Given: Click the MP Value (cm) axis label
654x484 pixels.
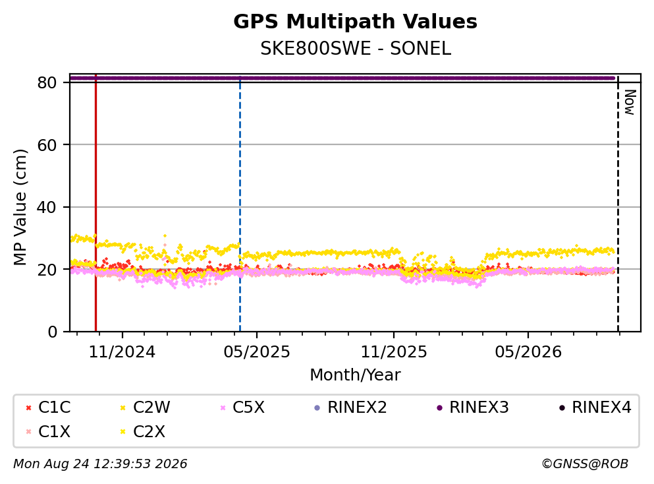Looking at the screenshot, I should pyautogui.click(x=20, y=207).
